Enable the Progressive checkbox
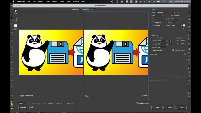The width and height of the screenshot is (201, 113). [x=153, y=22]
